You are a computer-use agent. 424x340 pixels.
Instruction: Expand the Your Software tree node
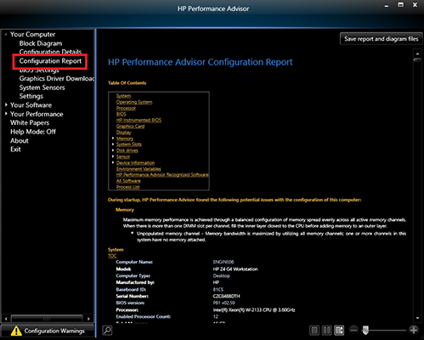(x=6, y=105)
